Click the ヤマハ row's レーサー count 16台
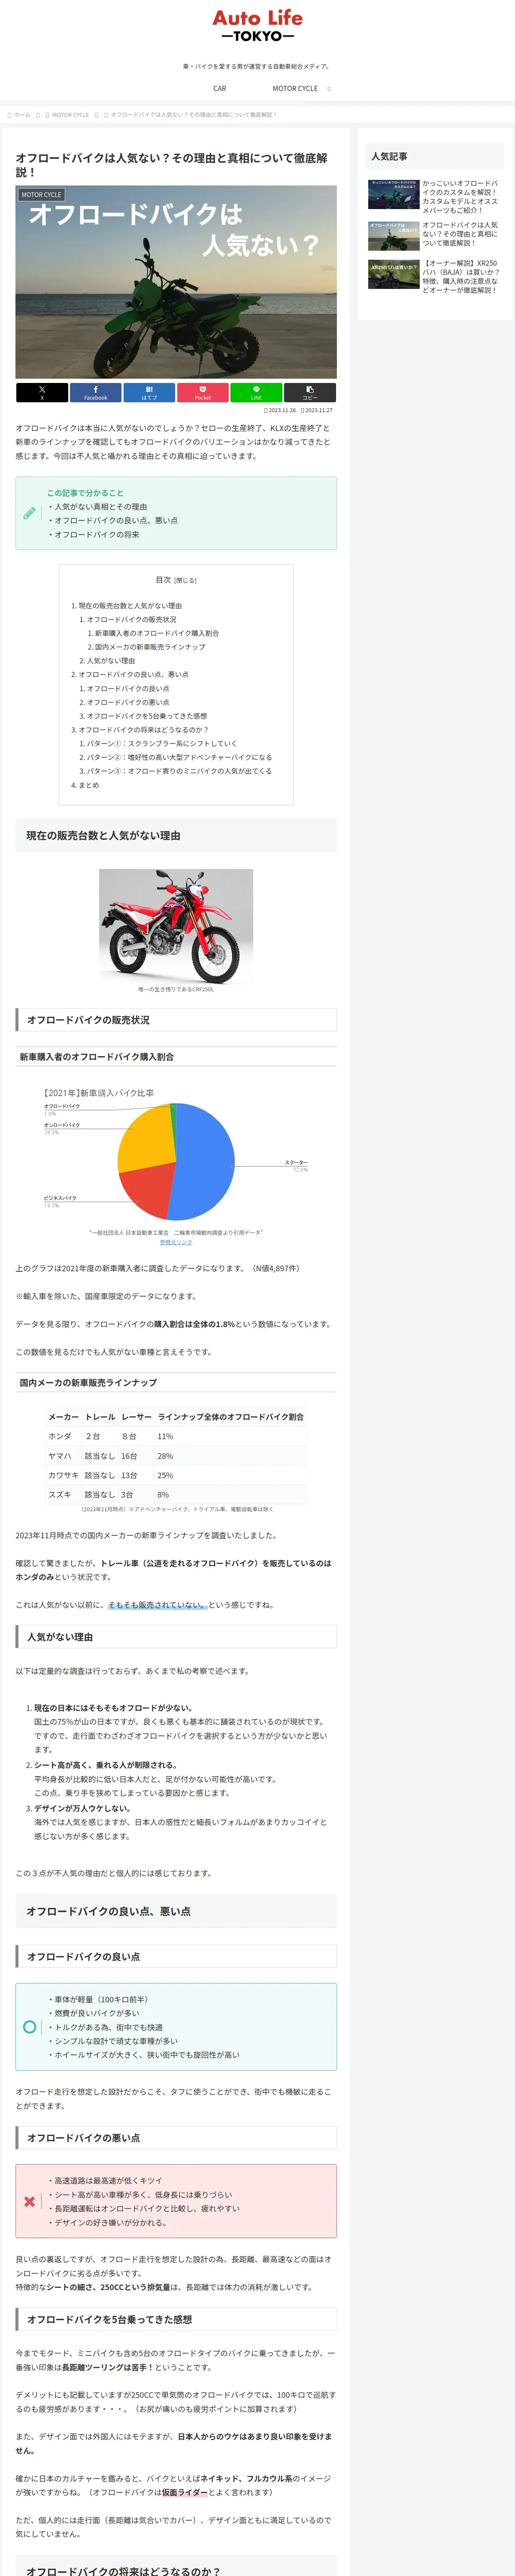515x2576 pixels. 129,1456
